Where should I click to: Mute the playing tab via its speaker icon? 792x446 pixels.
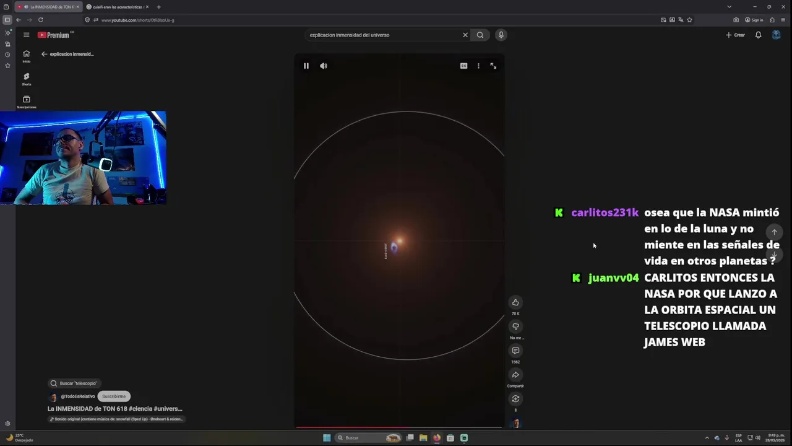tap(26, 7)
